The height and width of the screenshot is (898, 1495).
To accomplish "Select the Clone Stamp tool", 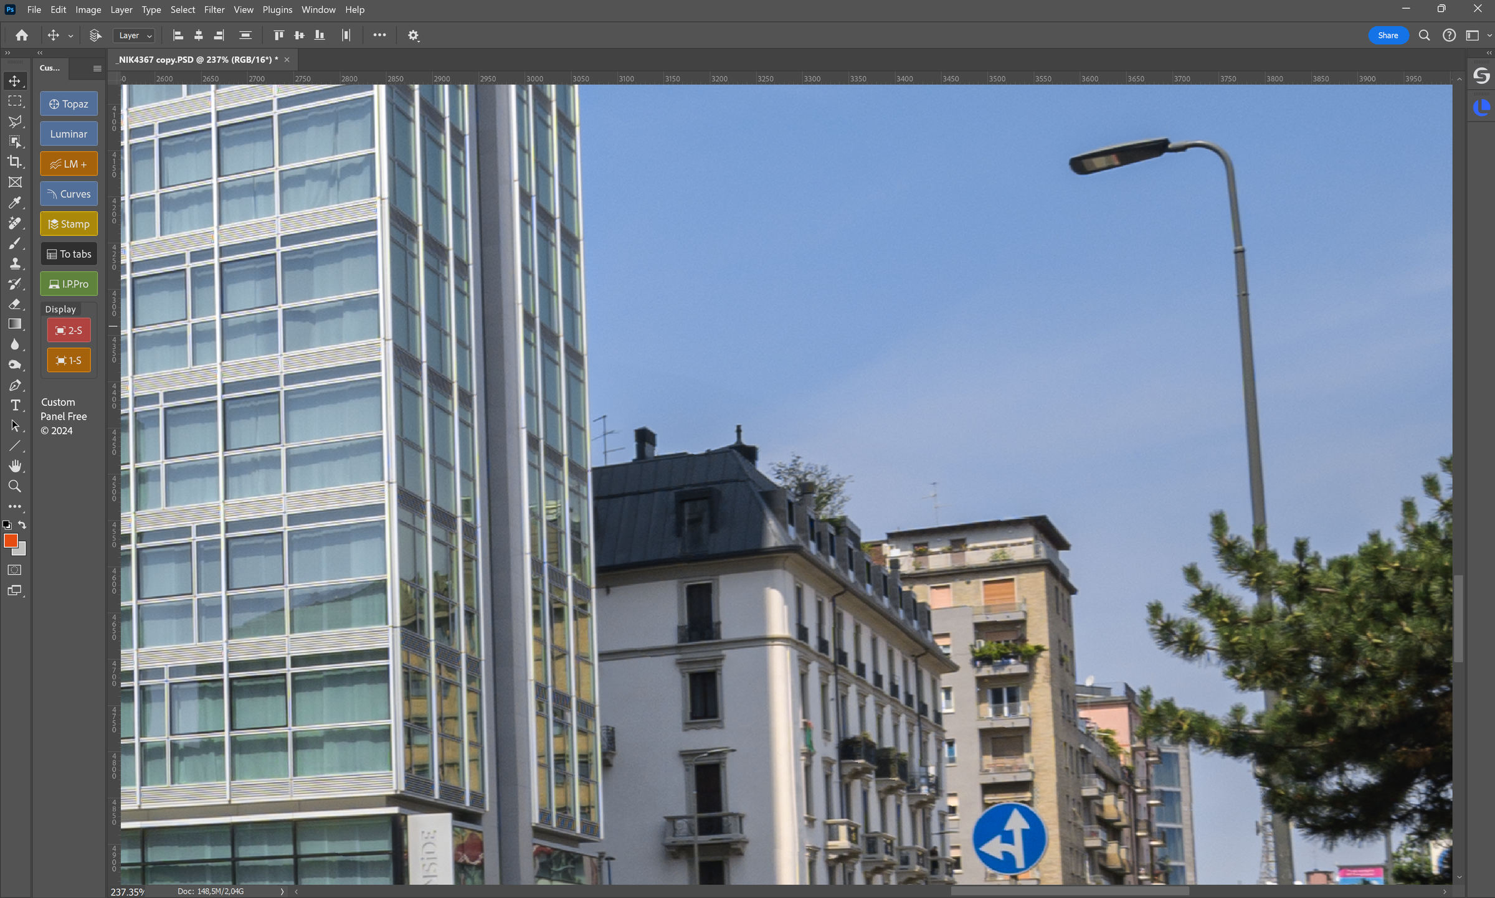I will point(16,263).
